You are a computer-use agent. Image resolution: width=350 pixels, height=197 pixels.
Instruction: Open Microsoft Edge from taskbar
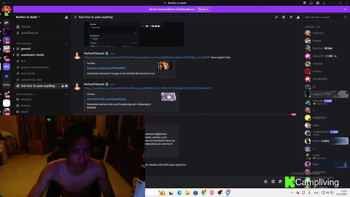coord(179,193)
